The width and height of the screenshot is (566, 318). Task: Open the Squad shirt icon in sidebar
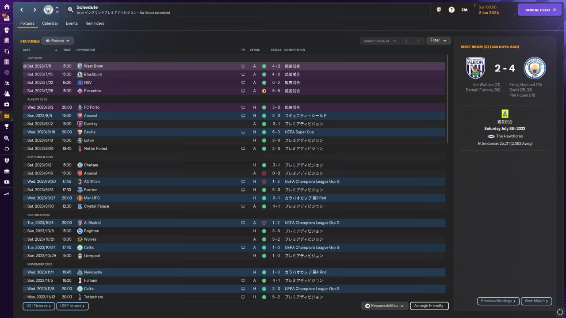pyautogui.click(x=6, y=30)
